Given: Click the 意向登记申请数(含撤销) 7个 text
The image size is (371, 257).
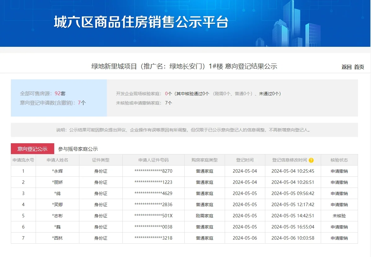Looking at the screenshot, I should (53, 103).
